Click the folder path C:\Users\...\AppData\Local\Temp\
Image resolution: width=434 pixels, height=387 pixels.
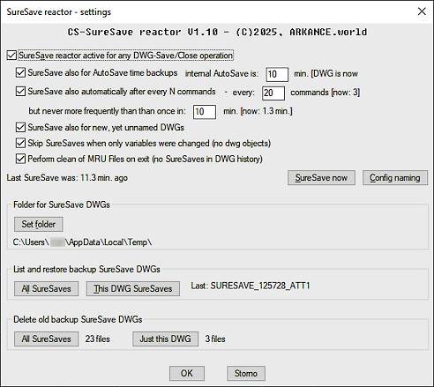tap(82, 242)
